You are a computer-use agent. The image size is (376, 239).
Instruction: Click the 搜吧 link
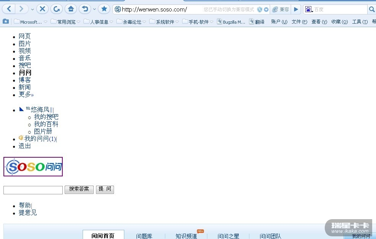tap(24, 66)
